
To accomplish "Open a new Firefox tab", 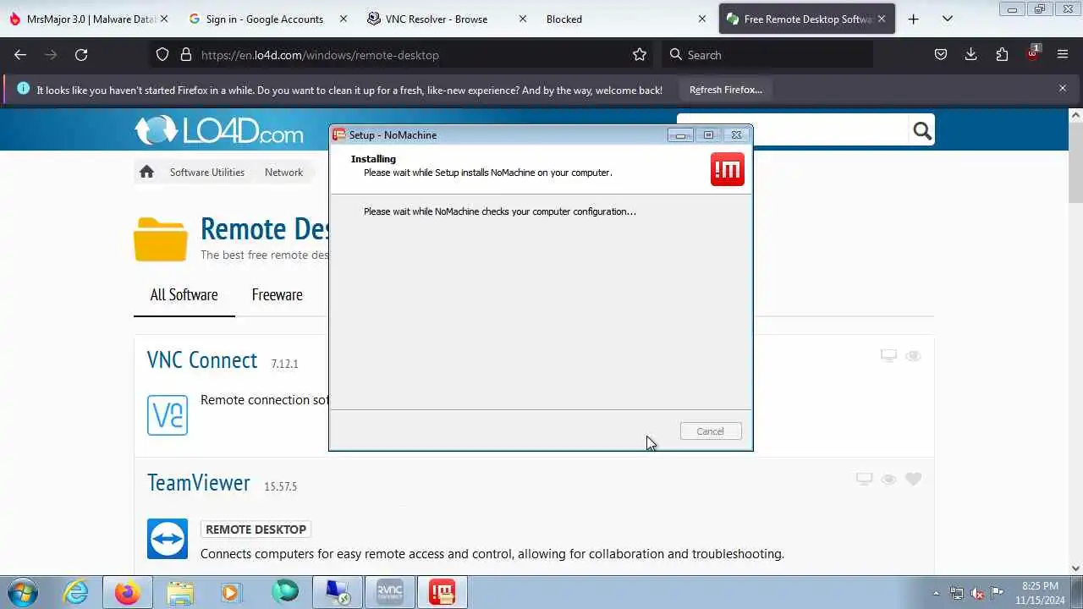I will 913,19.
